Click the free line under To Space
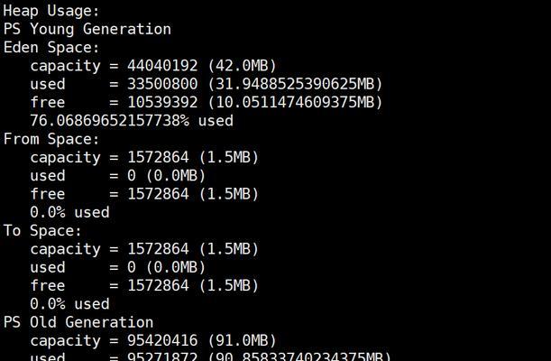The height and width of the screenshot is (361, 551). click(x=144, y=285)
